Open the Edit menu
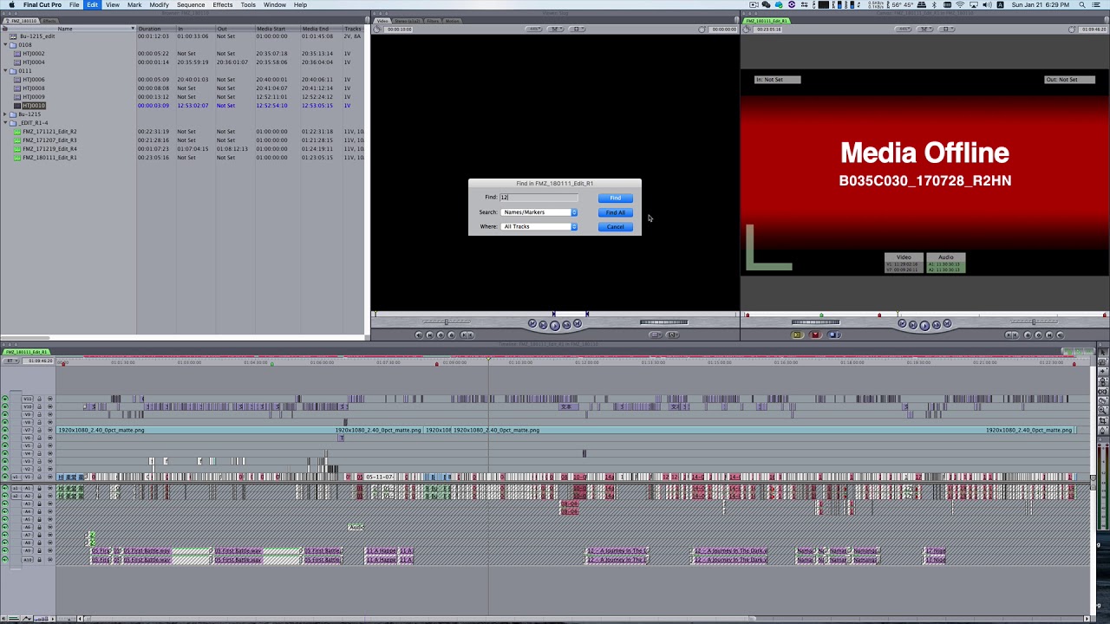 click(x=92, y=5)
